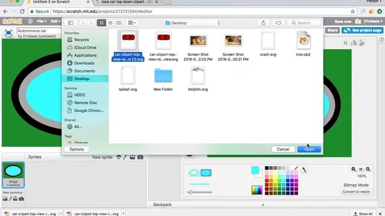
Task: Expand the Backpack panel
Action: (x=263, y=205)
